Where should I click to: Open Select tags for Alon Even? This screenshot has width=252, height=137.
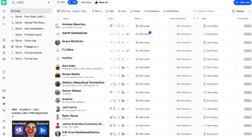pyautogui.click(x=211, y=68)
